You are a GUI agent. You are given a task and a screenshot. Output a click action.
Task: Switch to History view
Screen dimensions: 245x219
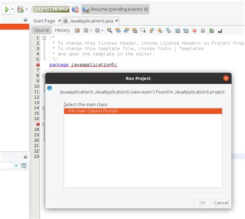(x=62, y=30)
